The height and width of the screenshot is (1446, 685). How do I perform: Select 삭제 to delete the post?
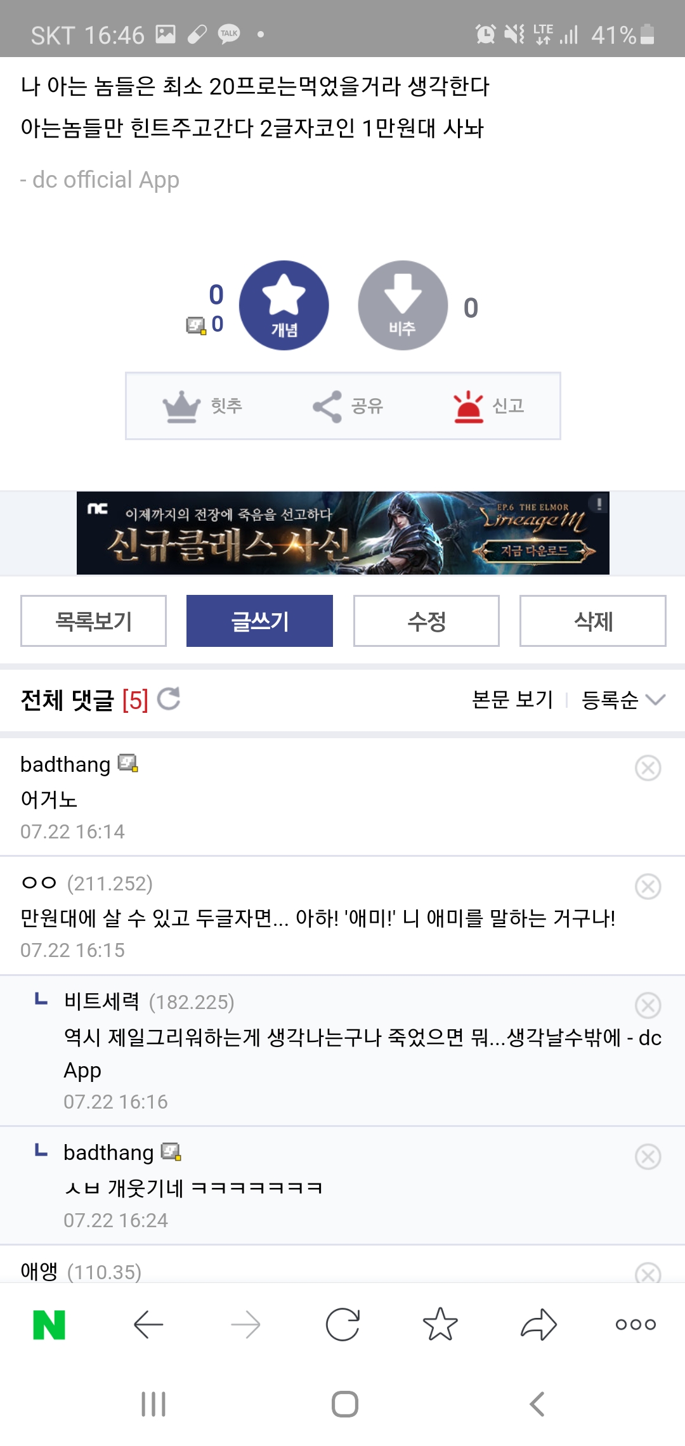coord(593,621)
